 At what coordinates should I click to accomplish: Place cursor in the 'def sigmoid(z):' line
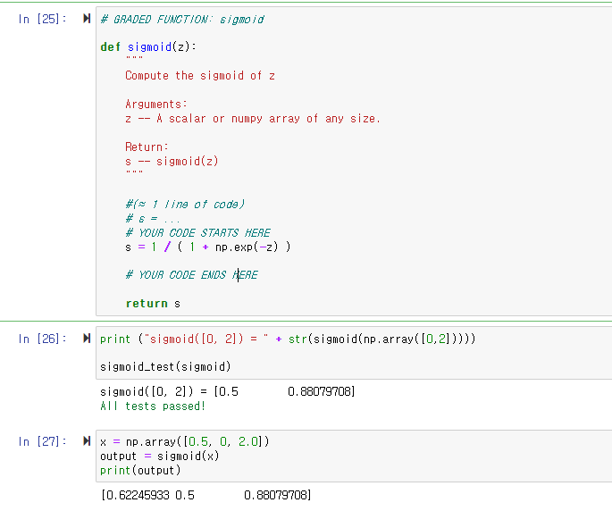pos(148,46)
